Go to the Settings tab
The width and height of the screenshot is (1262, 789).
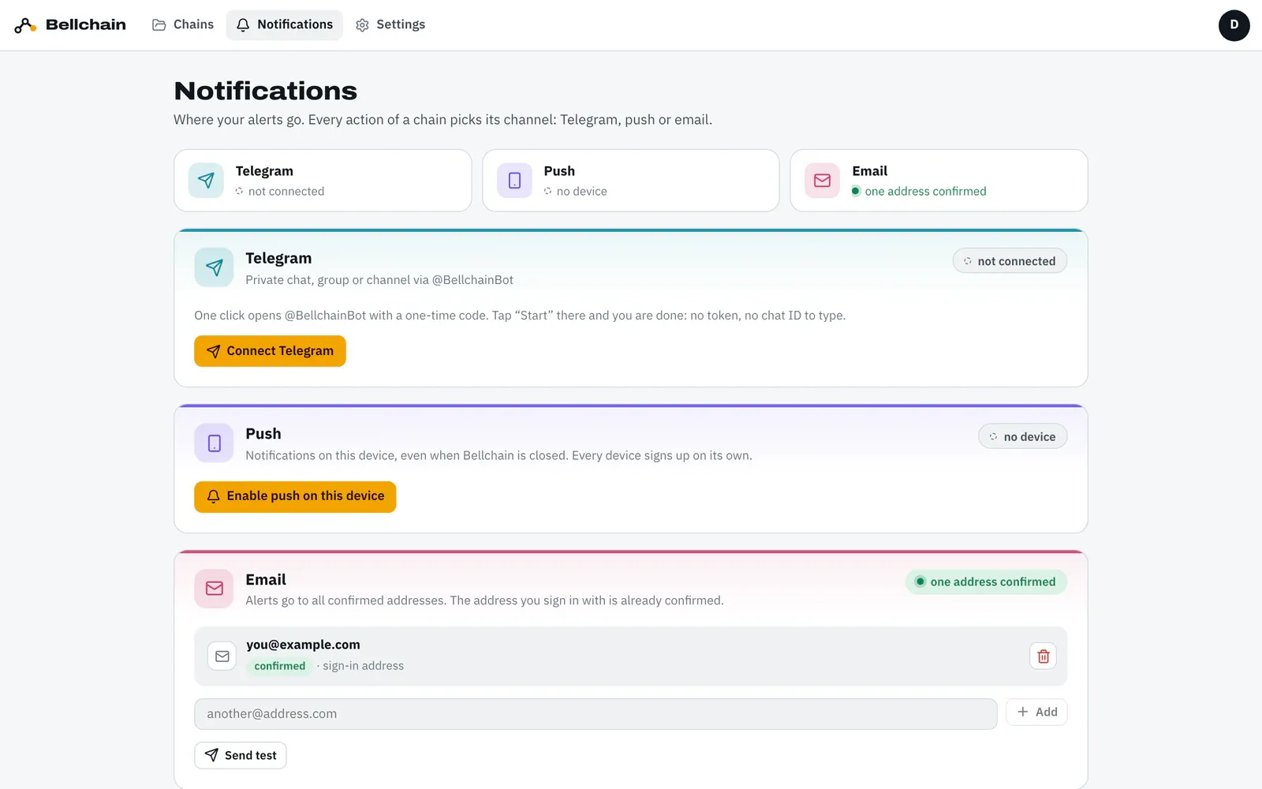pos(390,24)
